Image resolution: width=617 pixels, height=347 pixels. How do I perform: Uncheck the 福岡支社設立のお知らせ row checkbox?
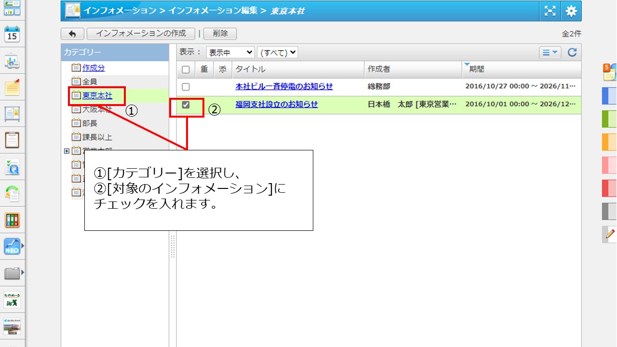coord(186,105)
